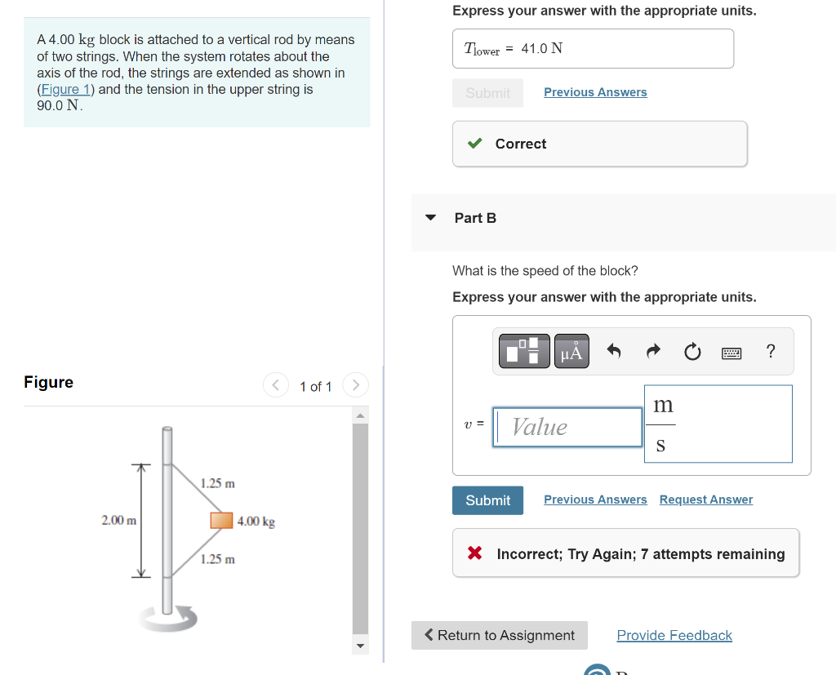Click Previous Answers under Part B
836x675 pixels.
tap(595, 499)
